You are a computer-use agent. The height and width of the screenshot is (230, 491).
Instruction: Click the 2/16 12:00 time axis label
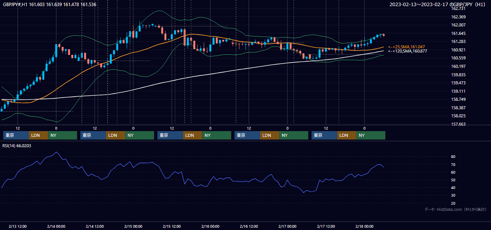pyautogui.click(x=249, y=226)
